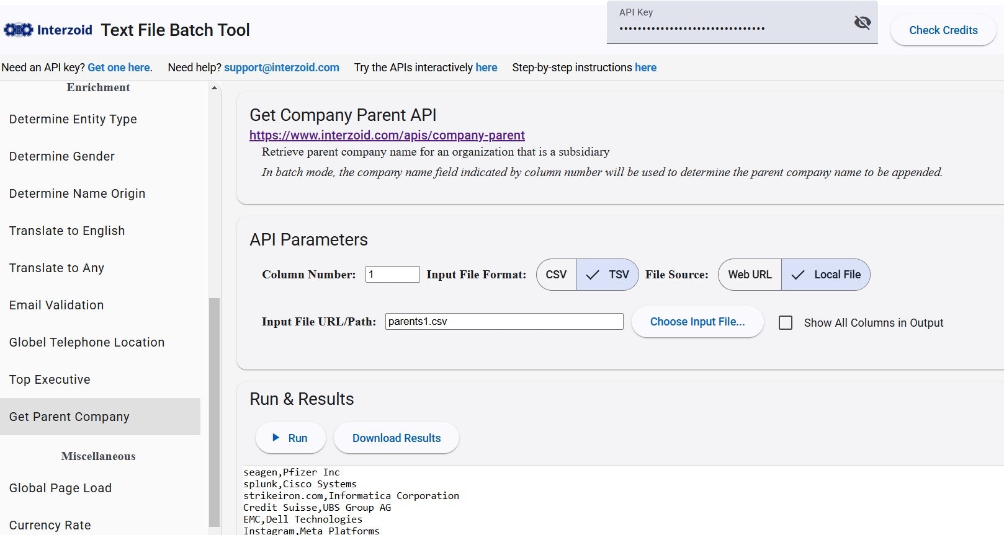
Task: Select Get Parent Company in sidebar
Action: click(100, 417)
